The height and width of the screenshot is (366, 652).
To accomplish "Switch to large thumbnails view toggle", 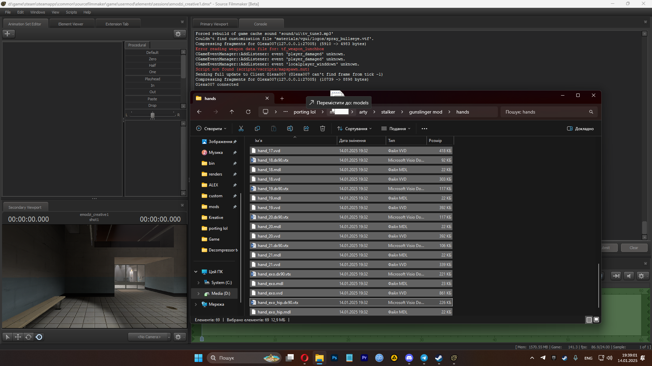I will click(x=596, y=320).
